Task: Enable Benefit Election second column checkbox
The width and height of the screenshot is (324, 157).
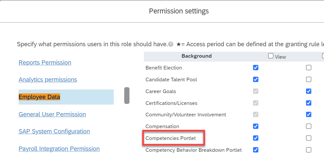Action: (309, 68)
